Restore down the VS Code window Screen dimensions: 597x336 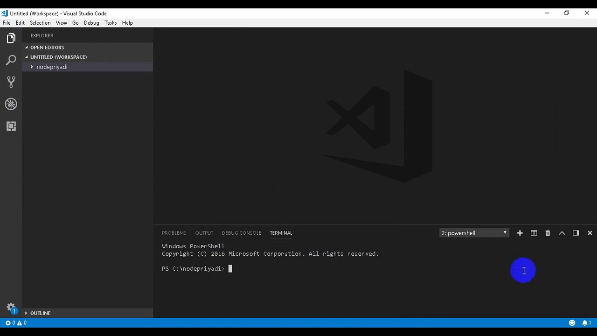tap(567, 13)
